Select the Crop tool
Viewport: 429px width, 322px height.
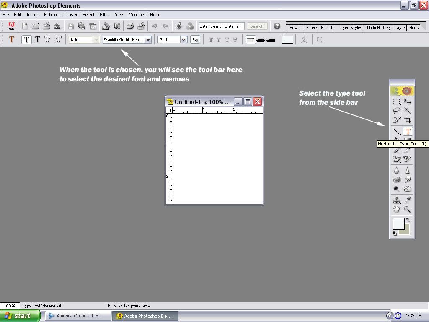408,120
